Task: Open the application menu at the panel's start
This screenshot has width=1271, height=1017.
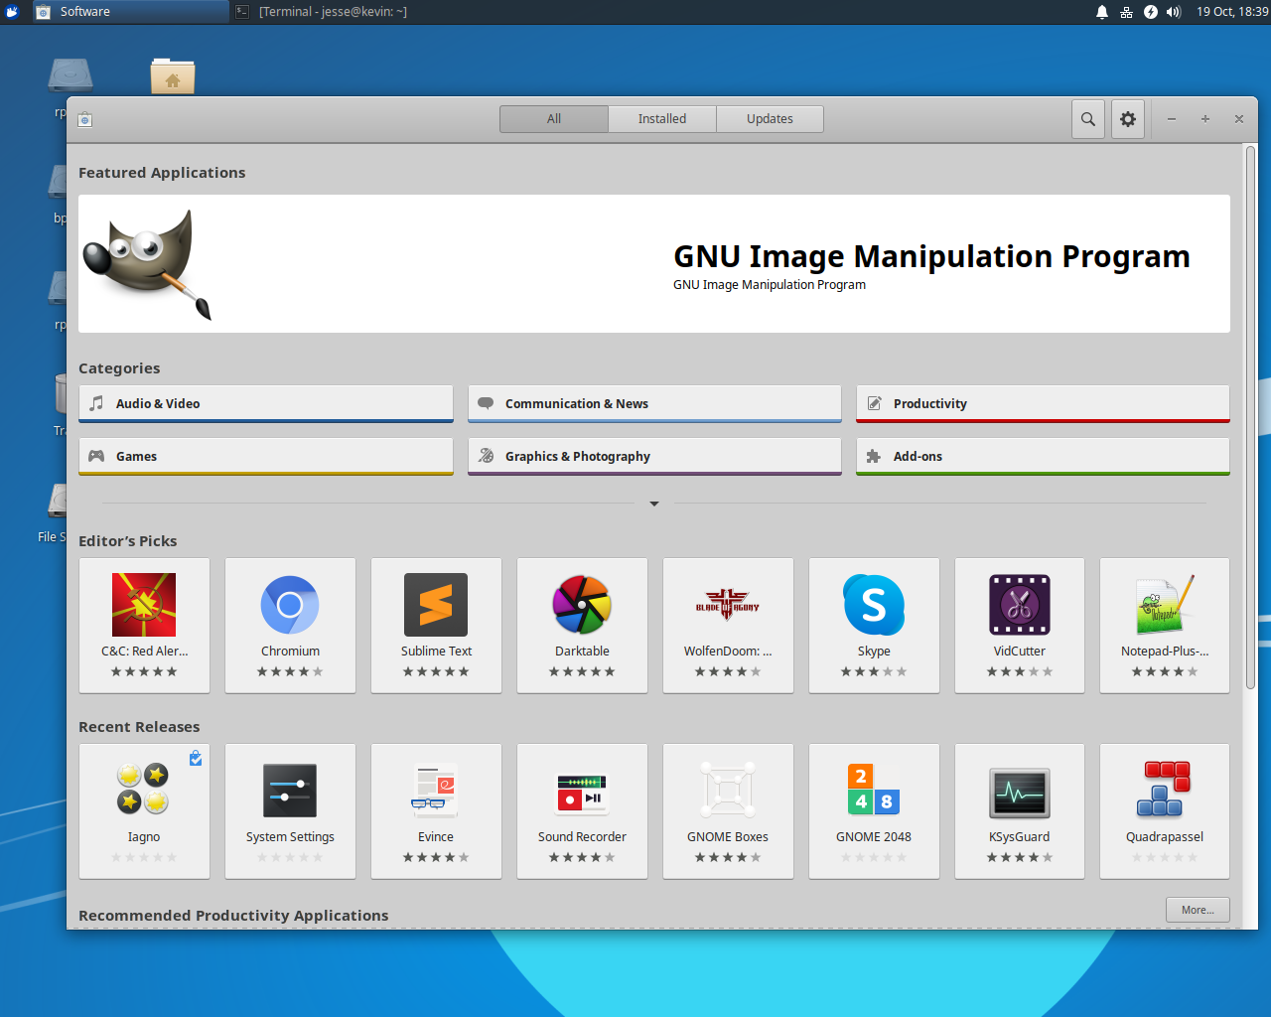Action: pos(12,12)
